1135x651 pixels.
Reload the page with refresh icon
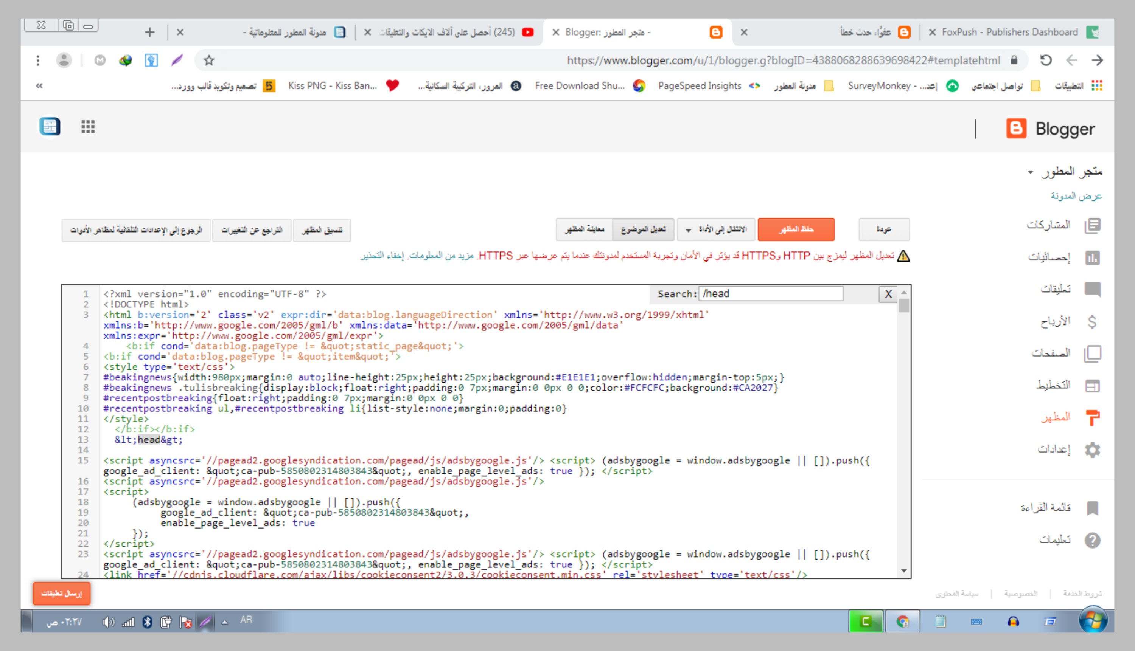[x=1046, y=60]
